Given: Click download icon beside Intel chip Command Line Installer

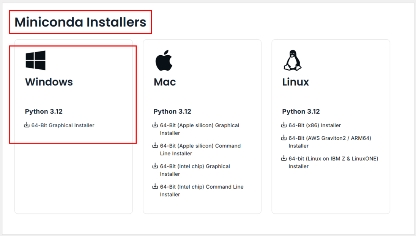Looking at the screenshot, I should pos(155,186).
